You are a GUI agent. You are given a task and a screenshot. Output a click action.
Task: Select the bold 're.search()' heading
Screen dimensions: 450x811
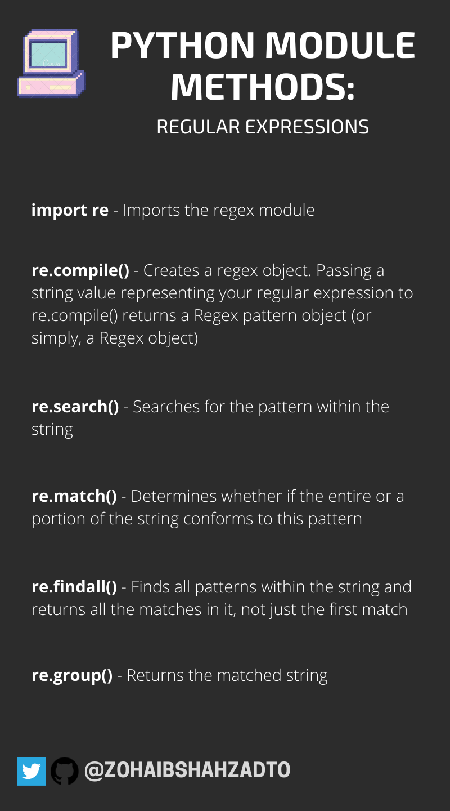(x=75, y=407)
